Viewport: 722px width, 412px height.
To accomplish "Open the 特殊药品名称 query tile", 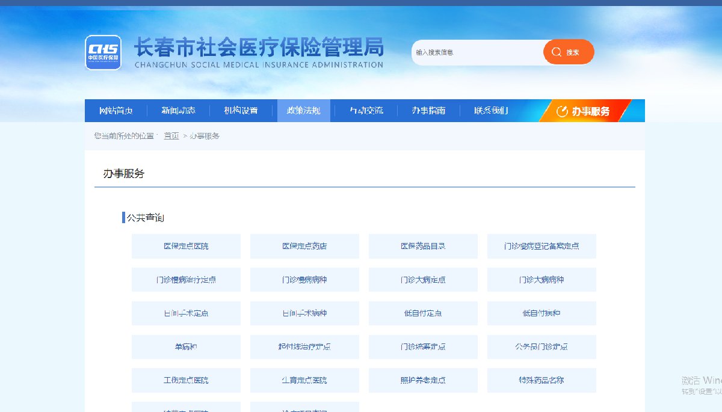I will [541, 380].
